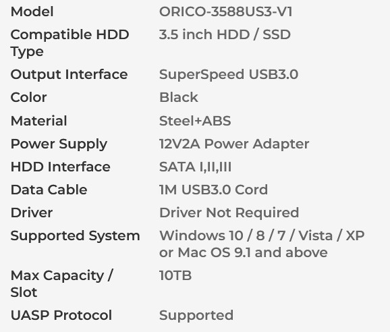The image size is (390, 332).
Task: Select the Windows 10 / 8 / 7 text
Action: [222, 236]
